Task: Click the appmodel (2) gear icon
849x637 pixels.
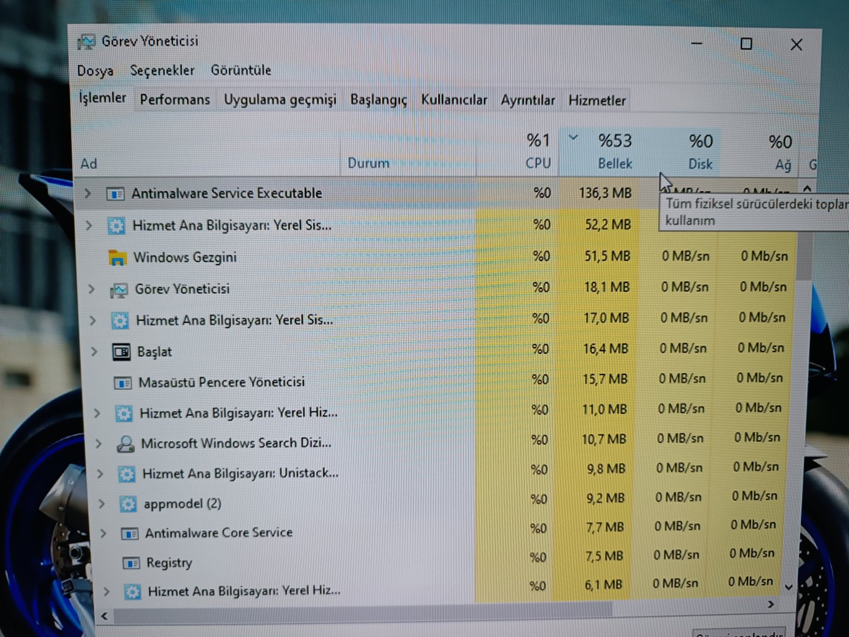Action: click(128, 504)
